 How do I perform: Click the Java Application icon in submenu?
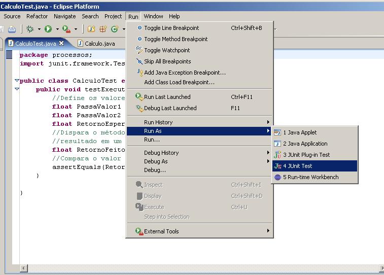(x=277, y=144)
